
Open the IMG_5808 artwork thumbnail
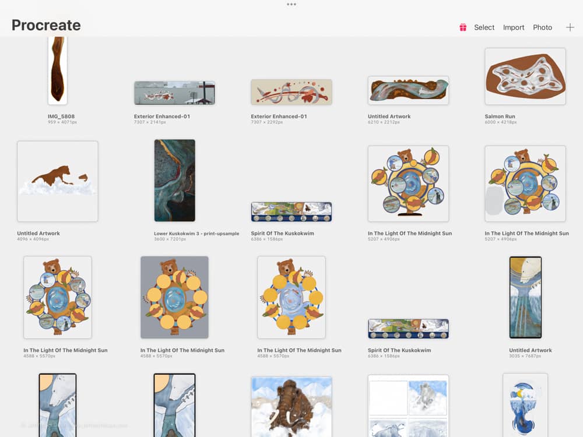point(57,70)
